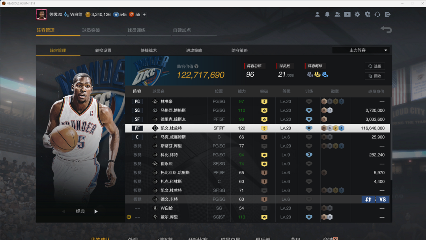Image resolution: width=426 pixels, height=240 pixels.
Task: Select player row 托比亚斯.哈里斯
Action: tap(257, 173)
